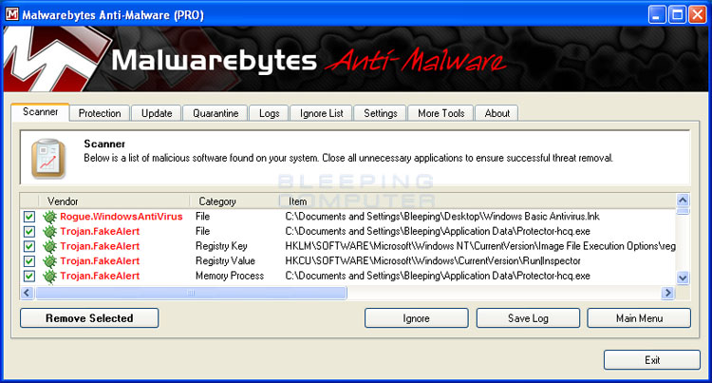Screen dimensions: 712x383
Task: Select the Windows Basic Antivirus.lnk path
Action: pyautogui.click(x=442, y=217)
